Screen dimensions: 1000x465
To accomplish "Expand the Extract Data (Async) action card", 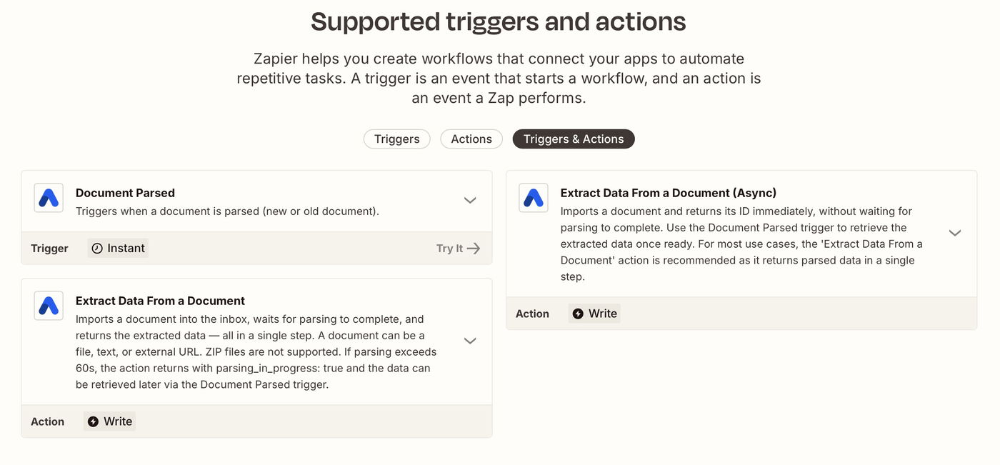I will [955, 234].
